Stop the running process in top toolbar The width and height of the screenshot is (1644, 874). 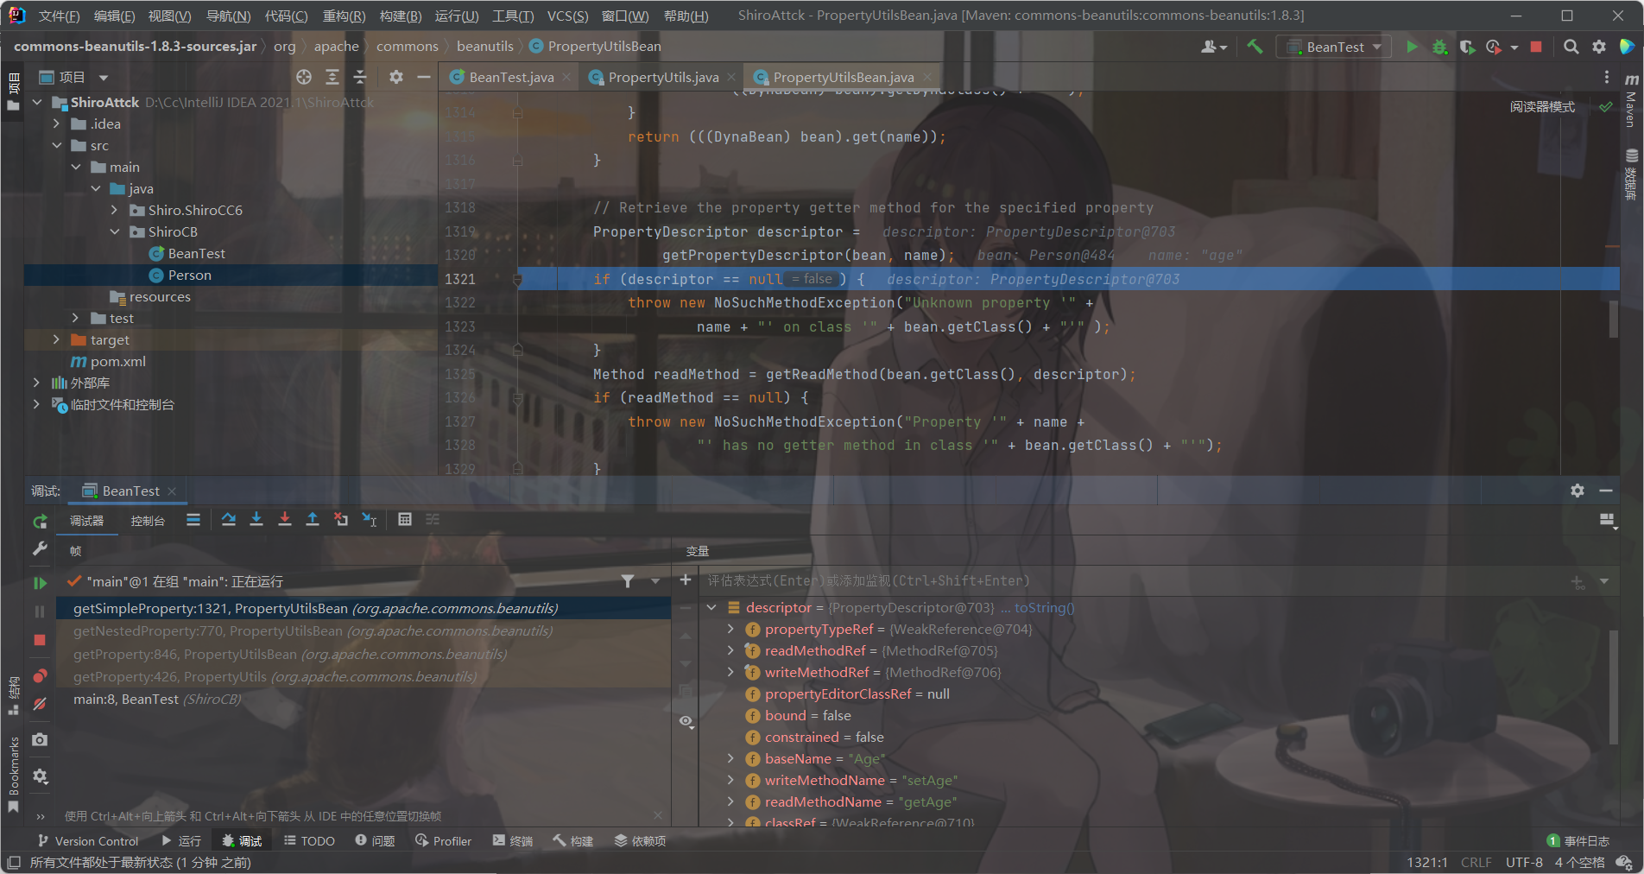tap(1536, 47)
